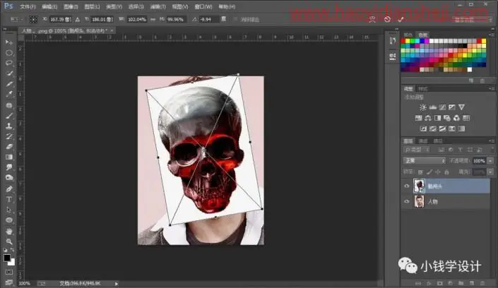Image resolution: width=498 pixels, height=288 pixels.
Task: Add Vibrance adjustment
Action: click(461, 107)
